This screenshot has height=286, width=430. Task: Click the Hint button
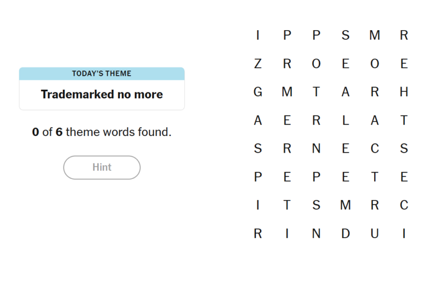(102, 167)
